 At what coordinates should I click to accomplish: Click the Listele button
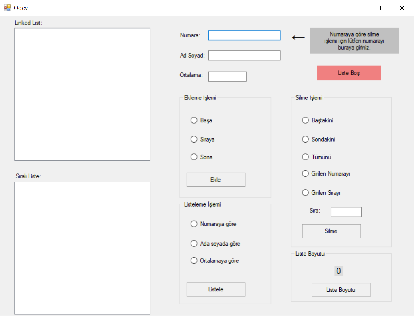coord(216,289)
